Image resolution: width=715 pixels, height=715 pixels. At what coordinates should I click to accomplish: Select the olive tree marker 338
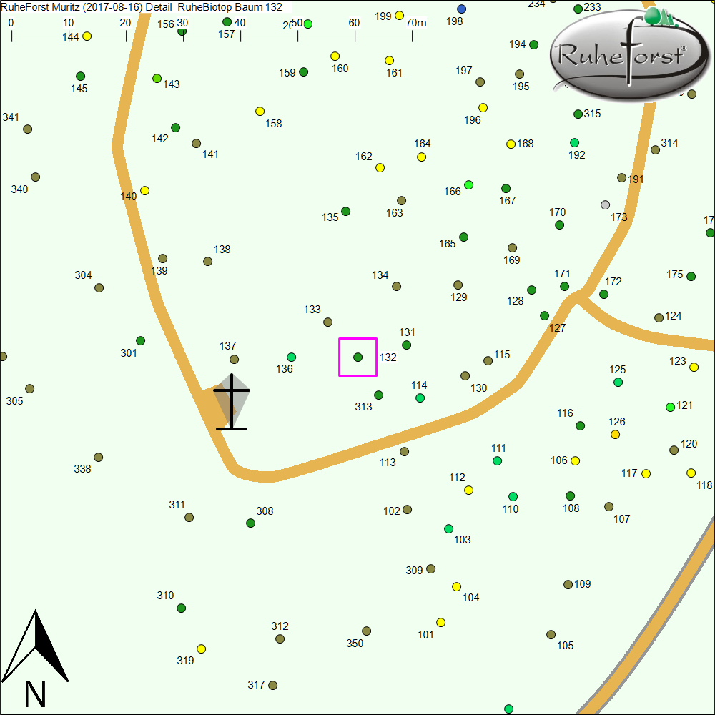[x=98, y=457]
